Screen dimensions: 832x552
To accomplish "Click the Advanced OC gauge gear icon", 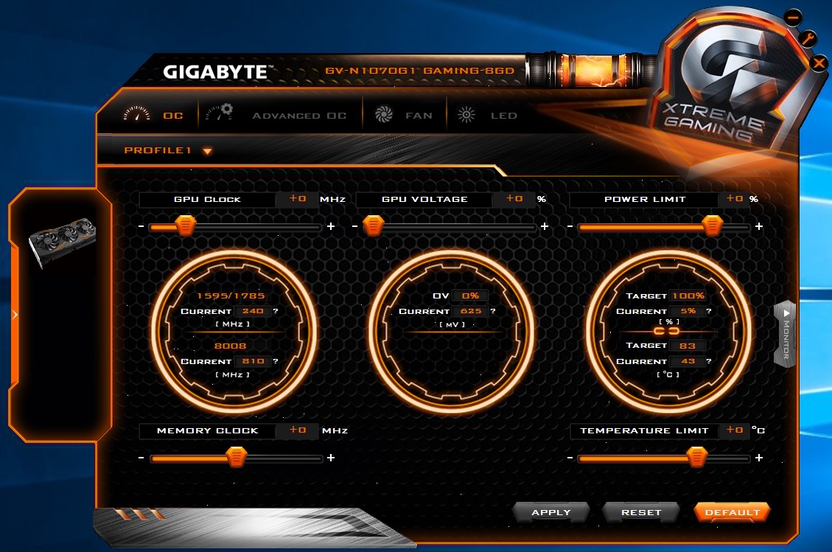I will point(219,112).
